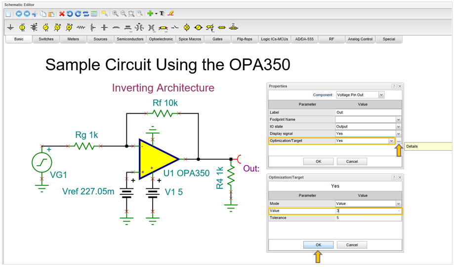Screen dimensions: 454x267
Task: Select the Ground component symbol
Action: coord(10,28)
